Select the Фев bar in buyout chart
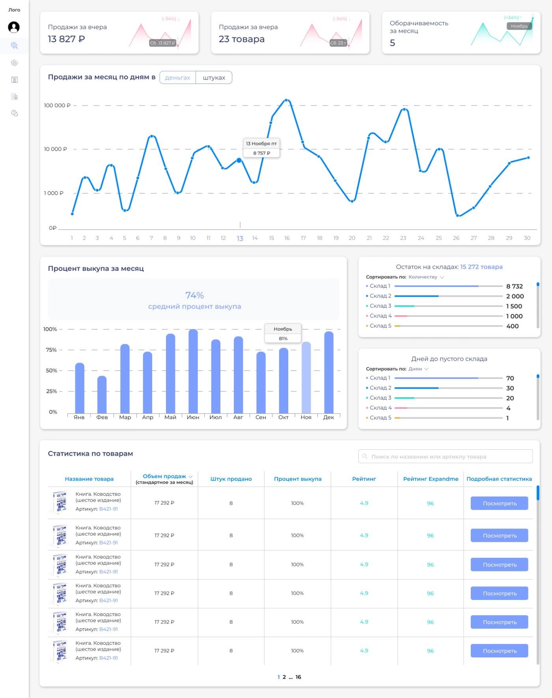Viewport: 552px width, 698px height. point(102,395)
